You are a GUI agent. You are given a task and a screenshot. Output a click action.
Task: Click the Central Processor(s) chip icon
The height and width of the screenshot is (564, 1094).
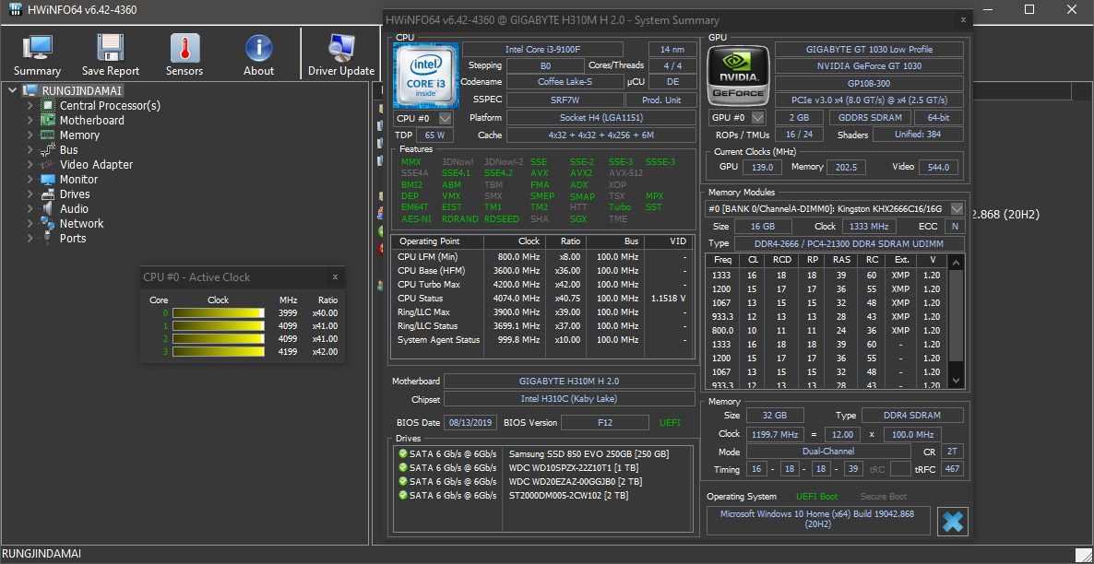click(48, 105)
